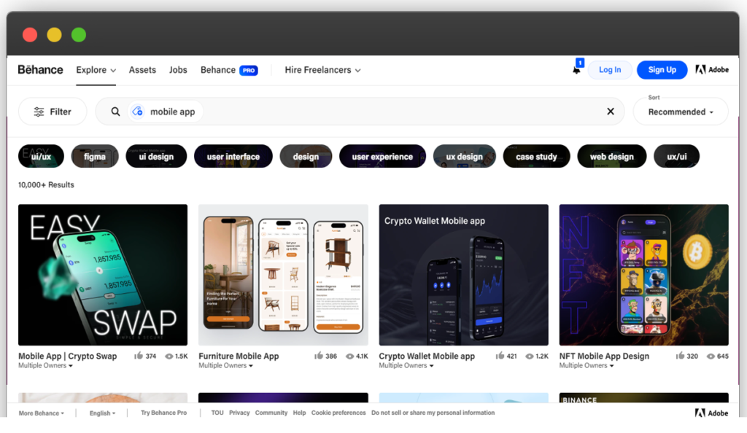
Task: Open Cookie preferences in the footer
Action: (x=338, y=413)
